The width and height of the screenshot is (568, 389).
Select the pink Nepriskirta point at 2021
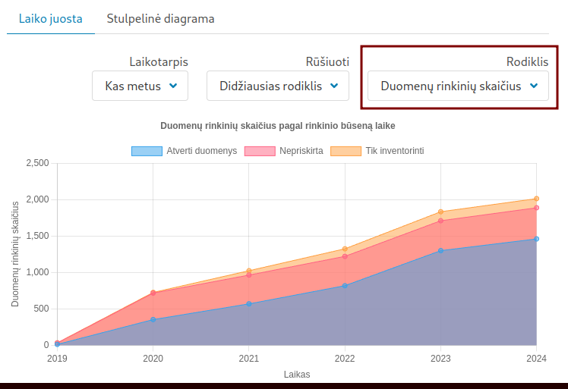pyautogui.click(x=249, y=275)
